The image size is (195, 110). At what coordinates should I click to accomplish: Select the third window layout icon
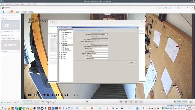click(x=131, y=102)
